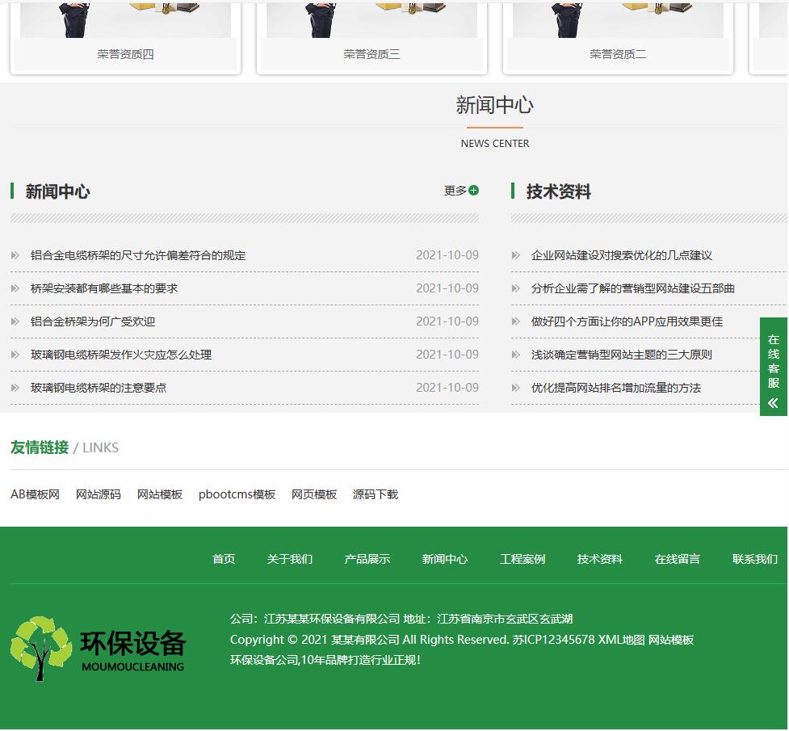
Task: Open article 企业网站建设对搜索优化的几点建议
Action: click(622, 255)
